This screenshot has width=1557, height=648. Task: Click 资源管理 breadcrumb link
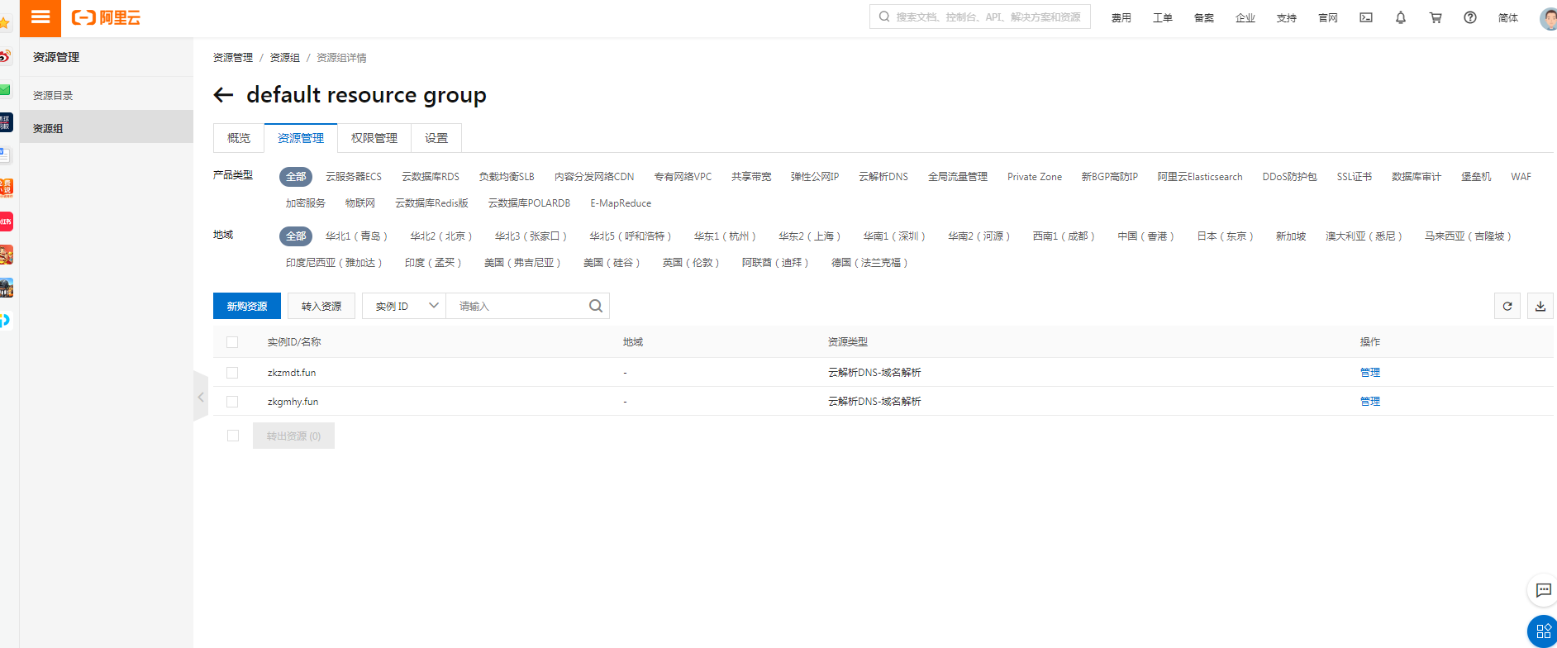pos(233,58)
